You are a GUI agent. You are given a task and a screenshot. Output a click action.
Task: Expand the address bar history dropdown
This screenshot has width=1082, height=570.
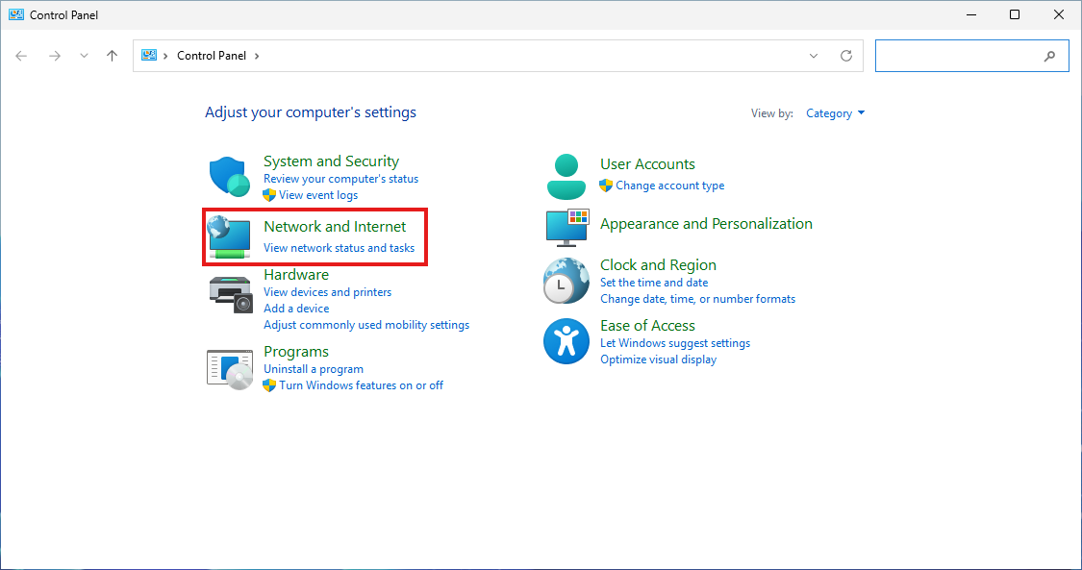click(814, 56)
